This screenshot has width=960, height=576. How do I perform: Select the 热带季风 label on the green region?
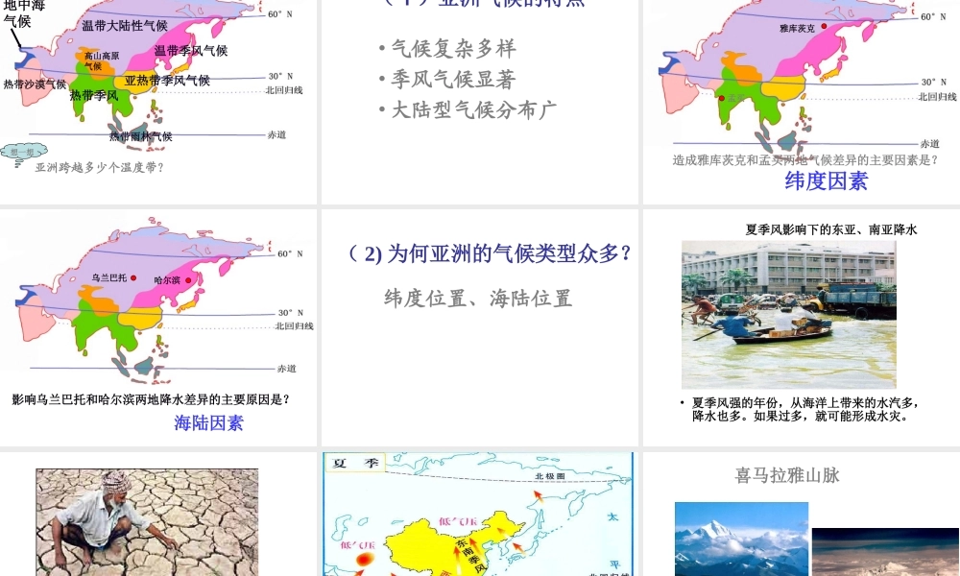tap(94, 95)
